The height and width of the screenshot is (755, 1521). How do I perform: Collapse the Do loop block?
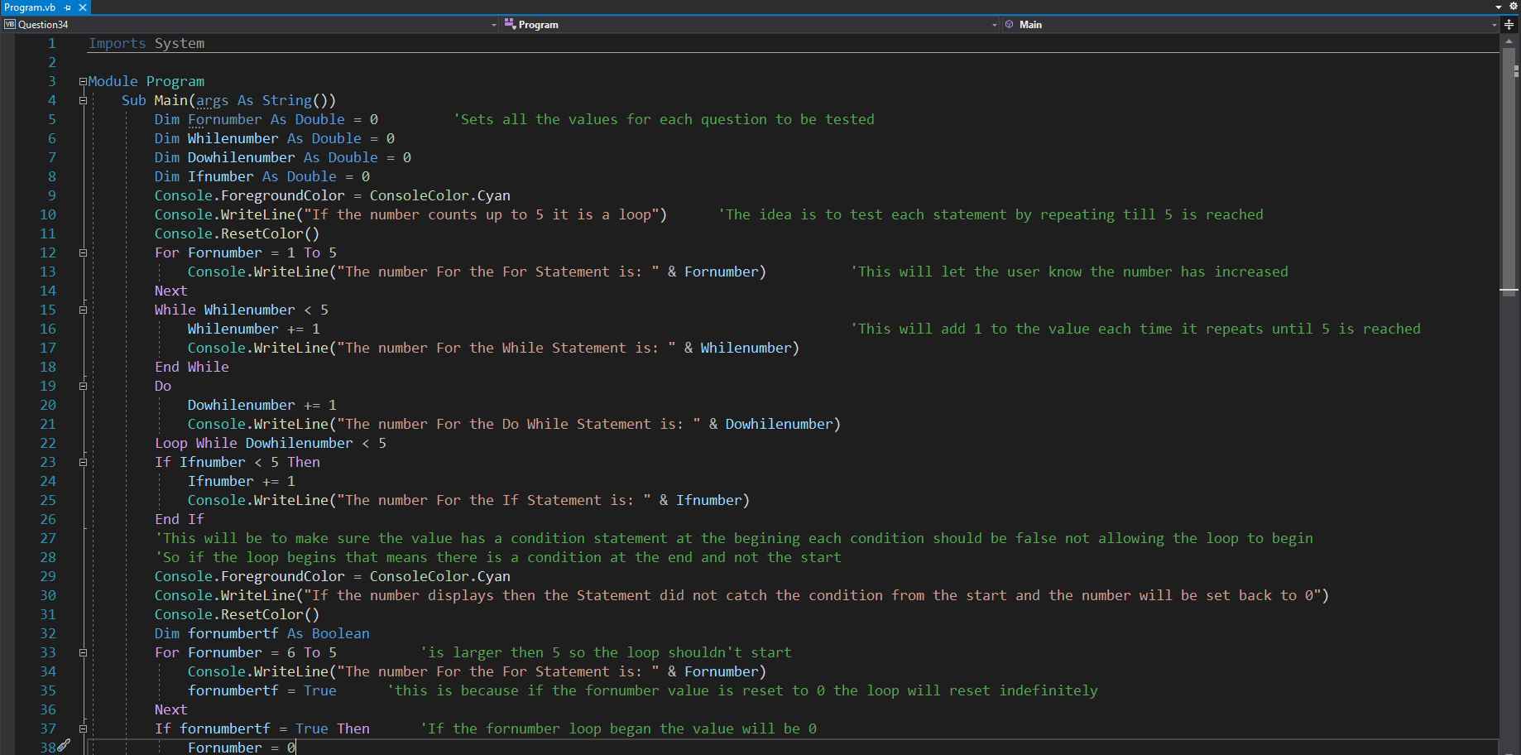click(x=83, y=386)
